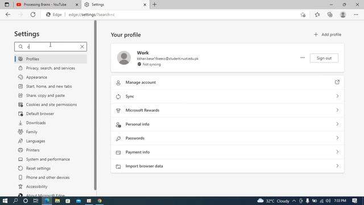Go back with the browser back arrow
364x205 pixels.
click(x=8, y=15)
